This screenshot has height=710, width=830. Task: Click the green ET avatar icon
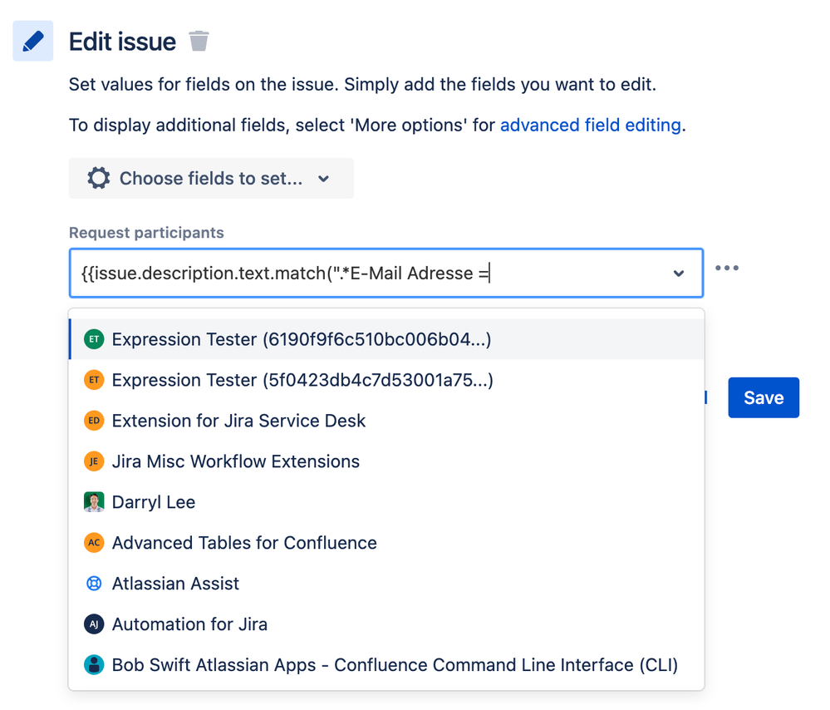coord(94,339)
